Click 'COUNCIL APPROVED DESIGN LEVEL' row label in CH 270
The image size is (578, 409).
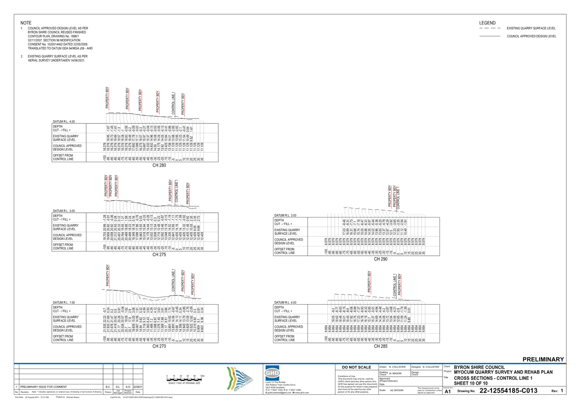point(67,329)
